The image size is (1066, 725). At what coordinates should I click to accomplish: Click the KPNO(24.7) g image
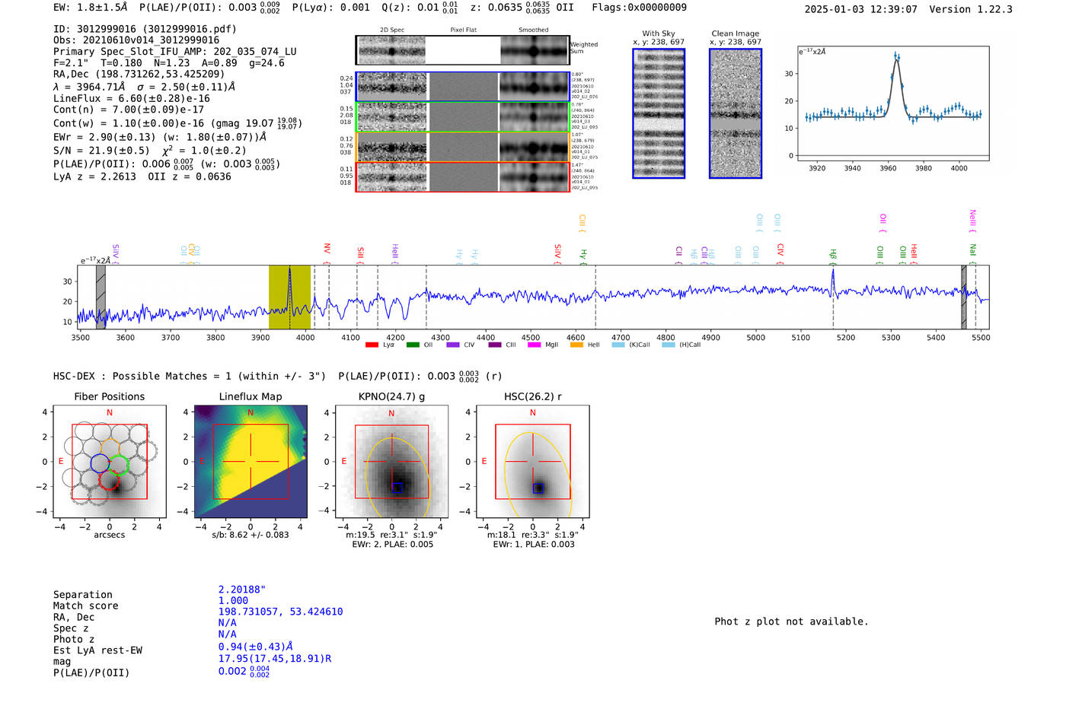click(x=391, y=461)
